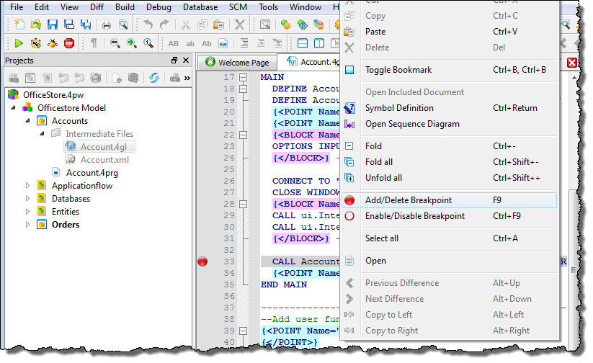The image size is (593, 363).
Task: Expand the Databases tree node
Action: coord(28,199)
